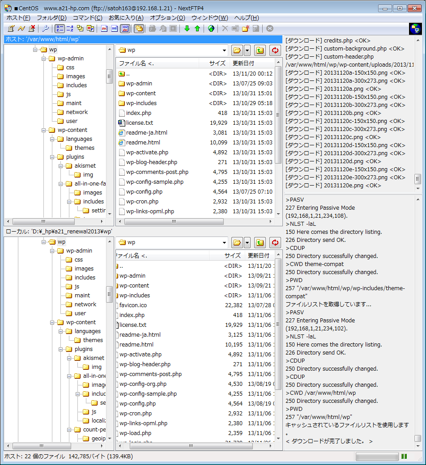
Task: Click the grayed square icon before the download arrow
Action: pos(173,29)
